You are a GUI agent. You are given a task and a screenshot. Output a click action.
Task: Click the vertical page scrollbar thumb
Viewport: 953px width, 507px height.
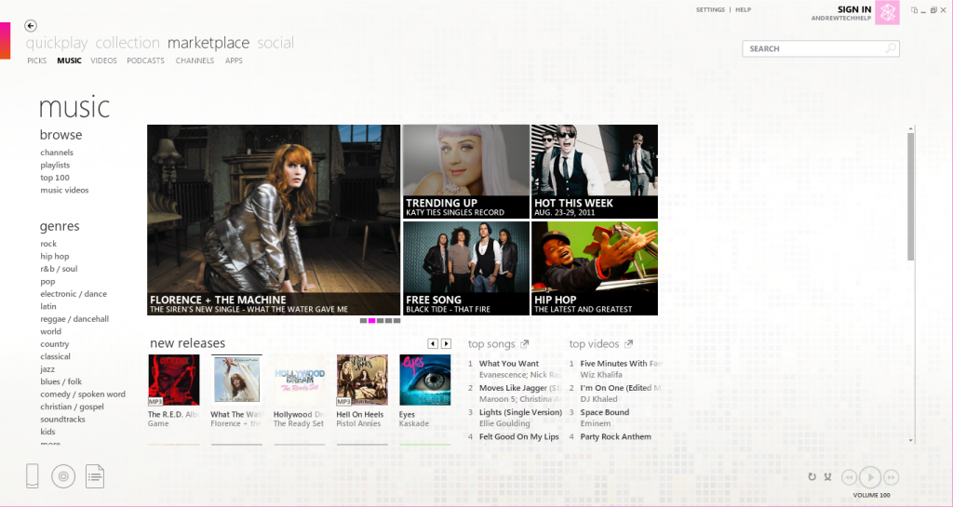pyautogui.click(x=910, y=196)
